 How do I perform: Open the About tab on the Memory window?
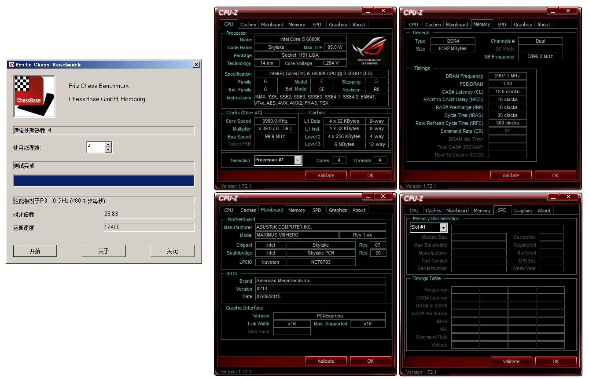[x=544, y=24]
